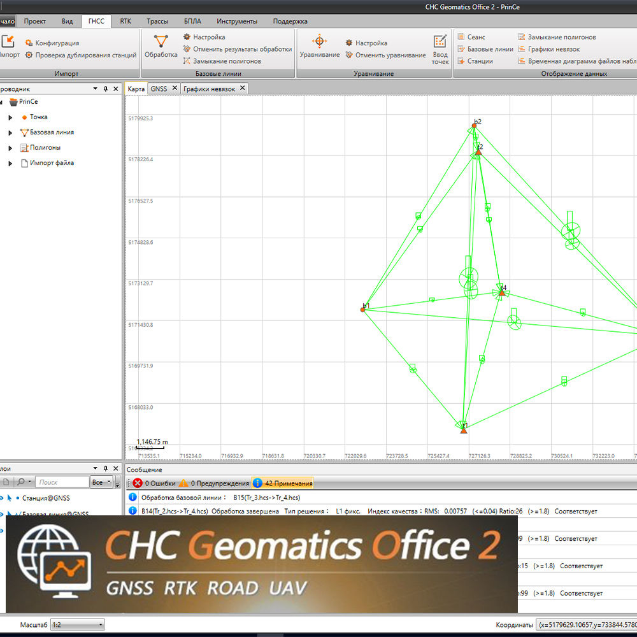Toggle the 0 Ошибки filter
Screen dimensions: 637x637
point(154,483)
